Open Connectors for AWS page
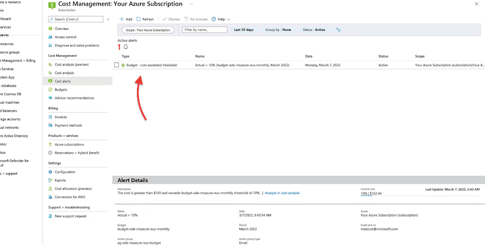Image resolution: width=485 pixels, height=245 pixels. pyautogui.click(x=70, y=197)
